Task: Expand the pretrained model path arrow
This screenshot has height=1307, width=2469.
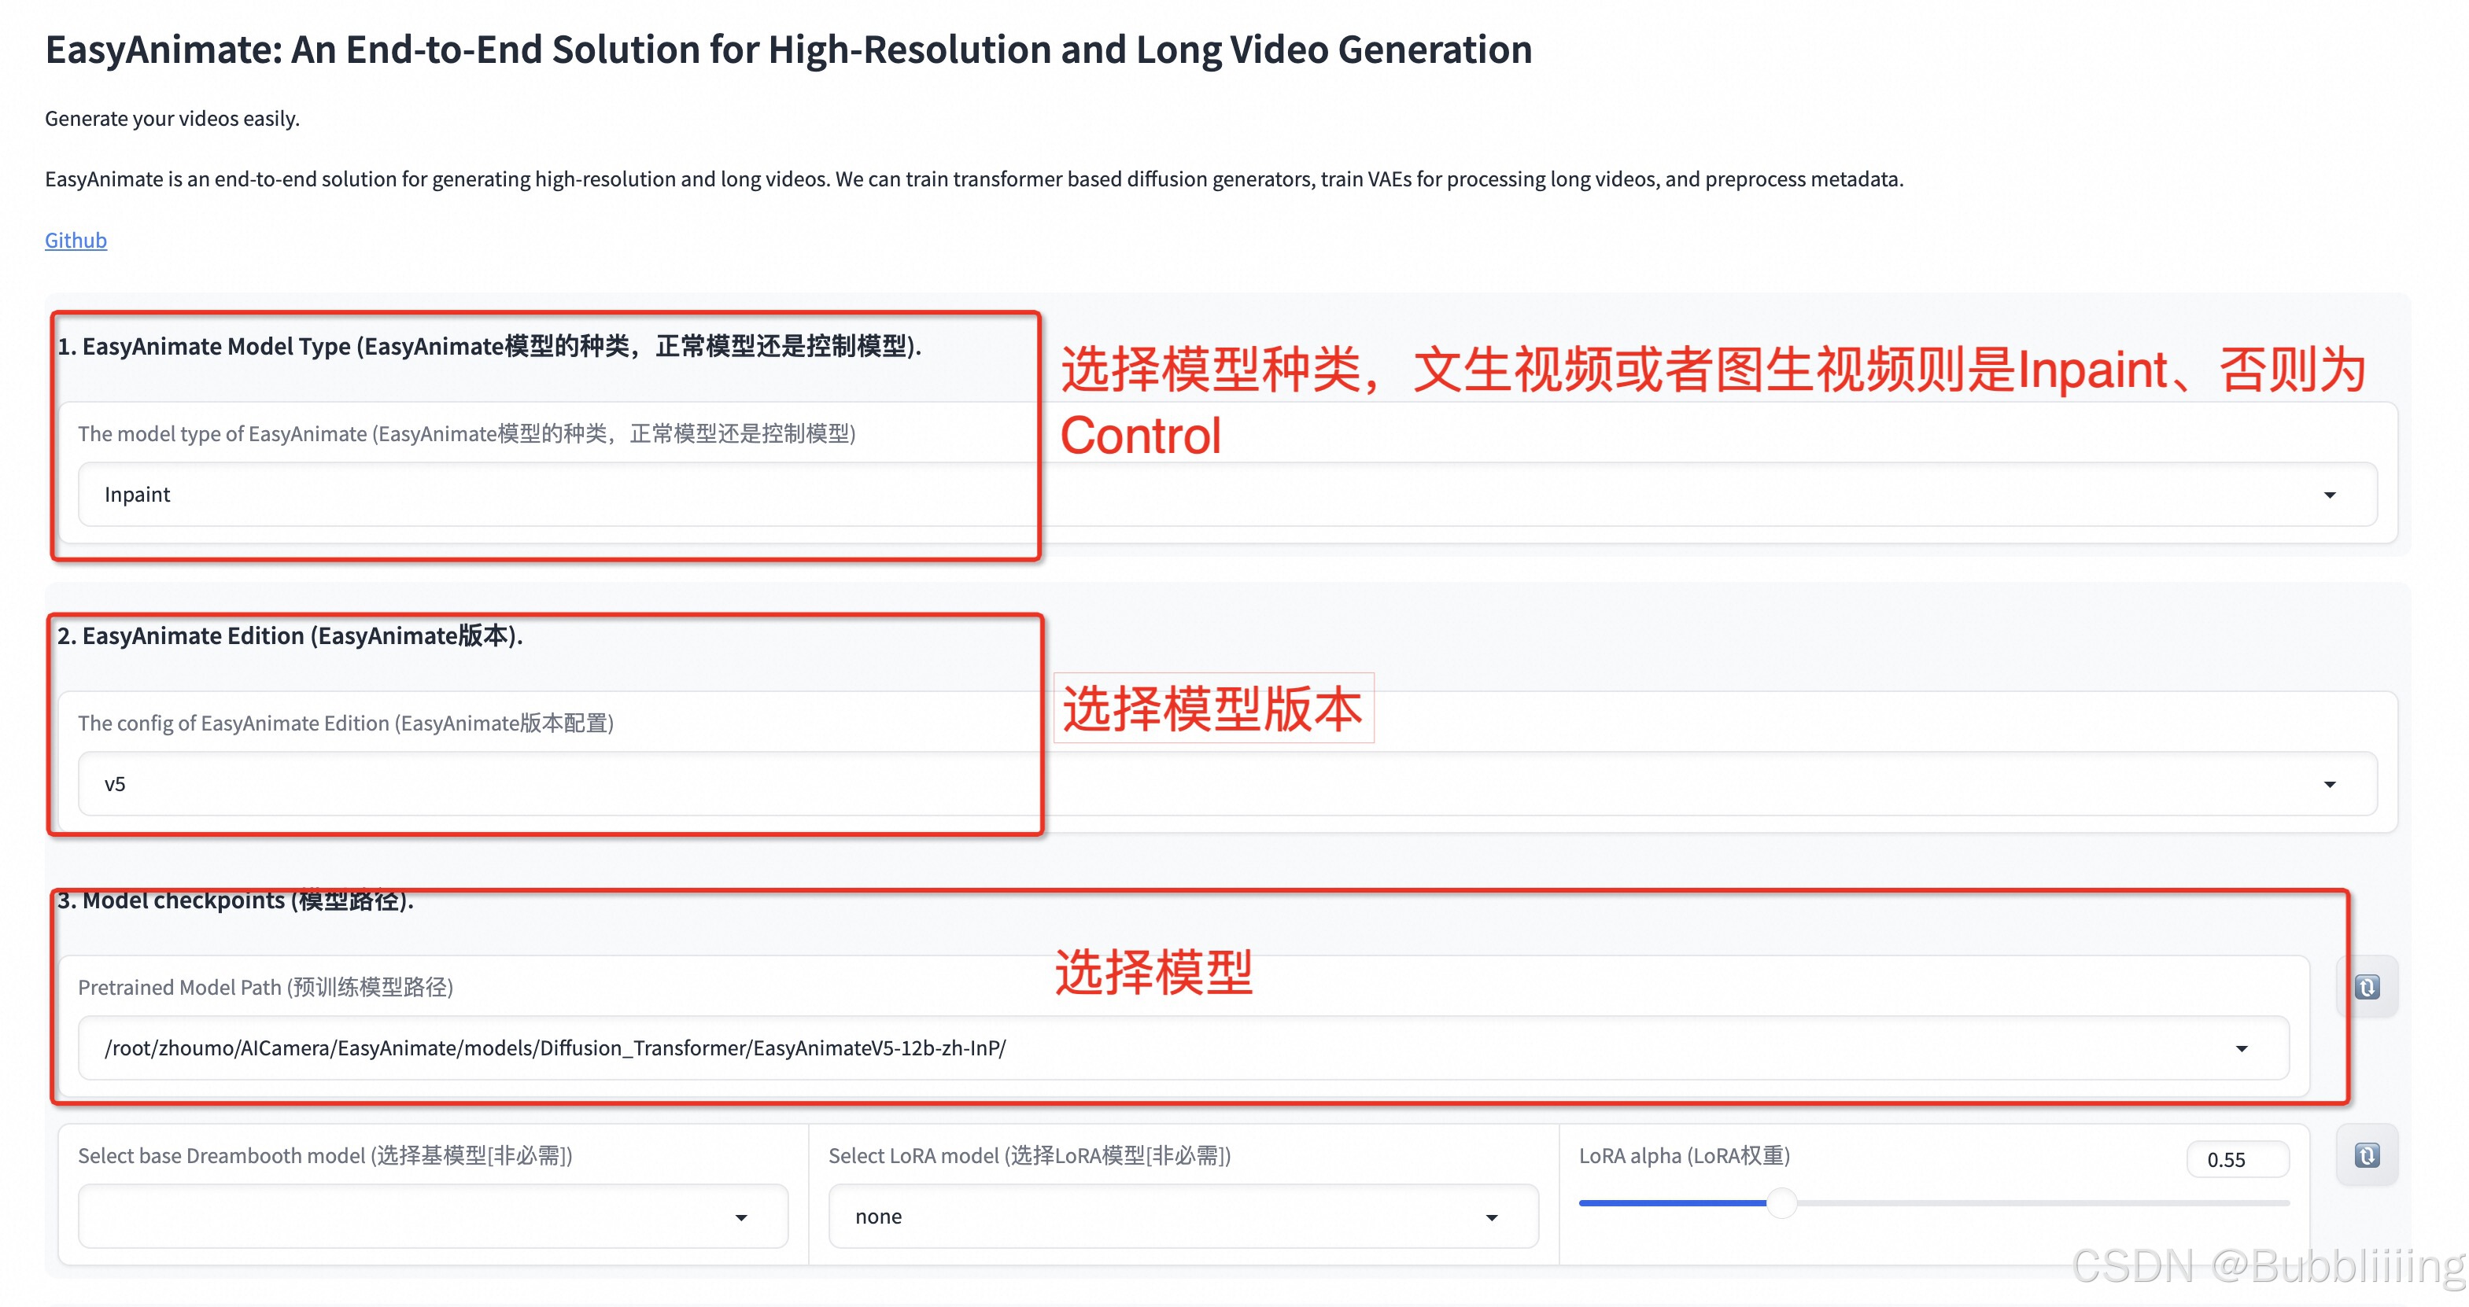Action: pyautogui.click(x=2242, y=1048)
